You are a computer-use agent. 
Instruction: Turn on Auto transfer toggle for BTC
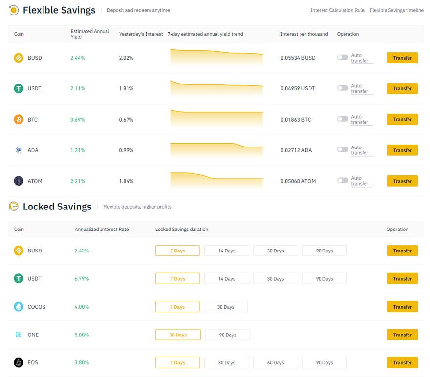coord(343,119)
